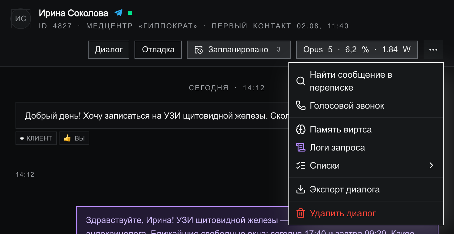Toggle the heart КЛИЕНТ reaction
Image resolution: width=454 pixels, height=234 pixels.
36,138
